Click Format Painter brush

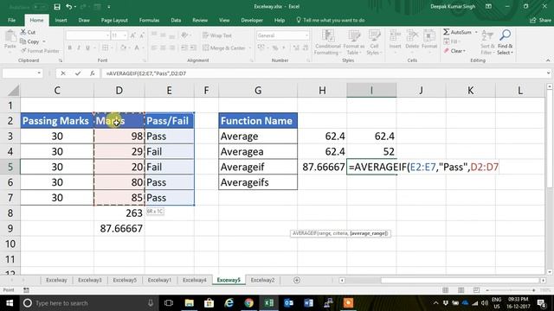(40, 51)
